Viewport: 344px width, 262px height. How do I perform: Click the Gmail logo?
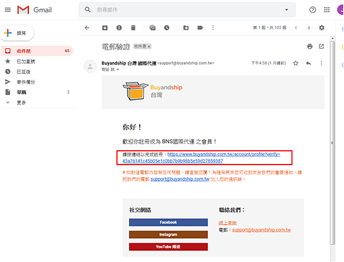click(34, 10)
